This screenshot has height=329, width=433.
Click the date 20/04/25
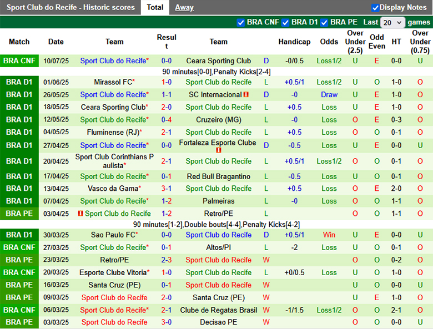(x=56, y=161)
